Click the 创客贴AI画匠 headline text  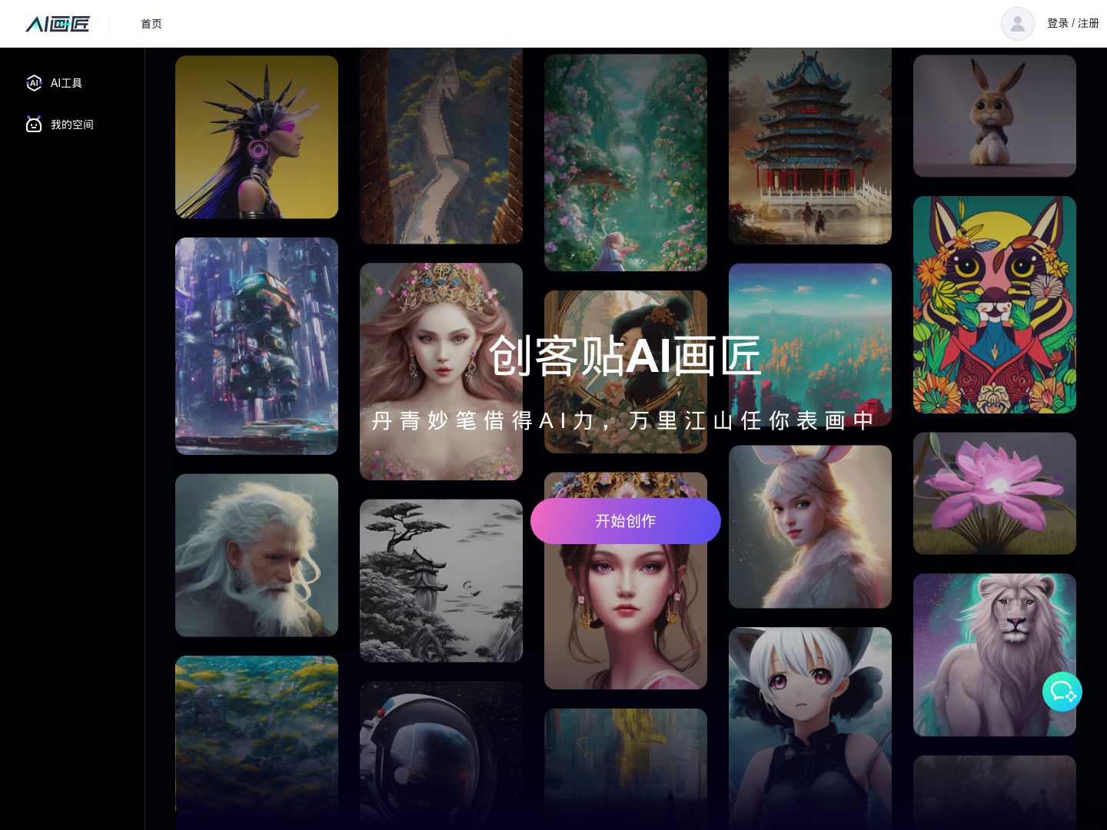625,356
